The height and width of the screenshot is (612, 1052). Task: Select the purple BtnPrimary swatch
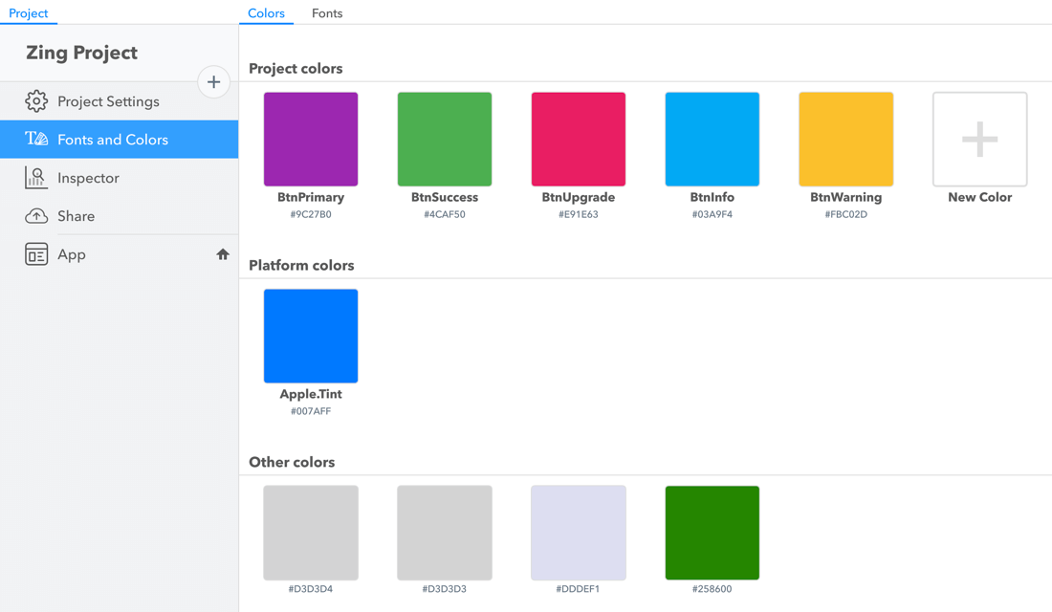(x=311, y=140)
